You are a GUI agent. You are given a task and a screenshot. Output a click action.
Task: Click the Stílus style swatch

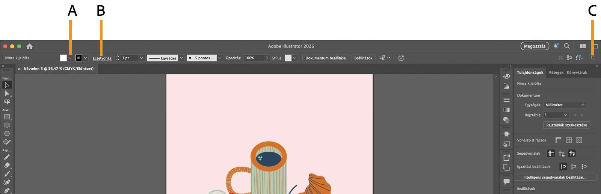pos(288,58)
